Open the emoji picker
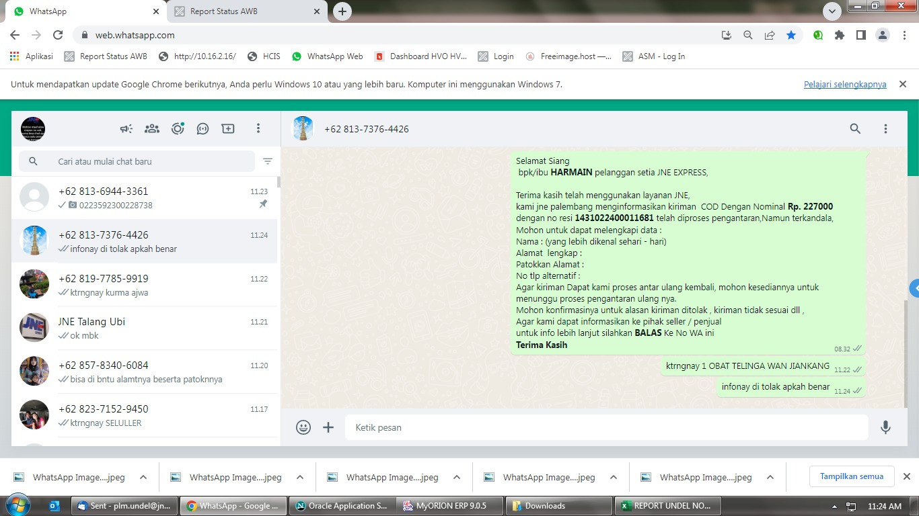The image size is (919, 516). 303,427
